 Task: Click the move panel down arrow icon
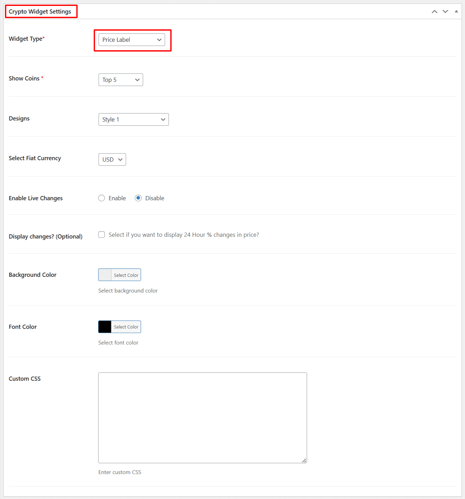(445, 11)
